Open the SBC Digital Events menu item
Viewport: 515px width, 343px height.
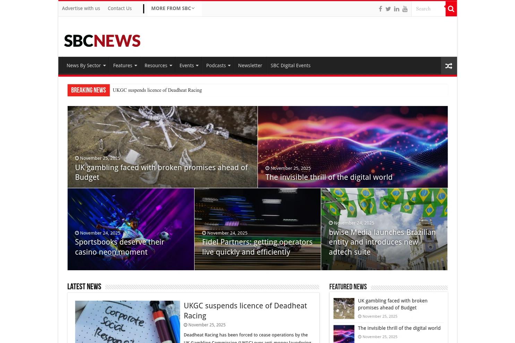point(291,65)
